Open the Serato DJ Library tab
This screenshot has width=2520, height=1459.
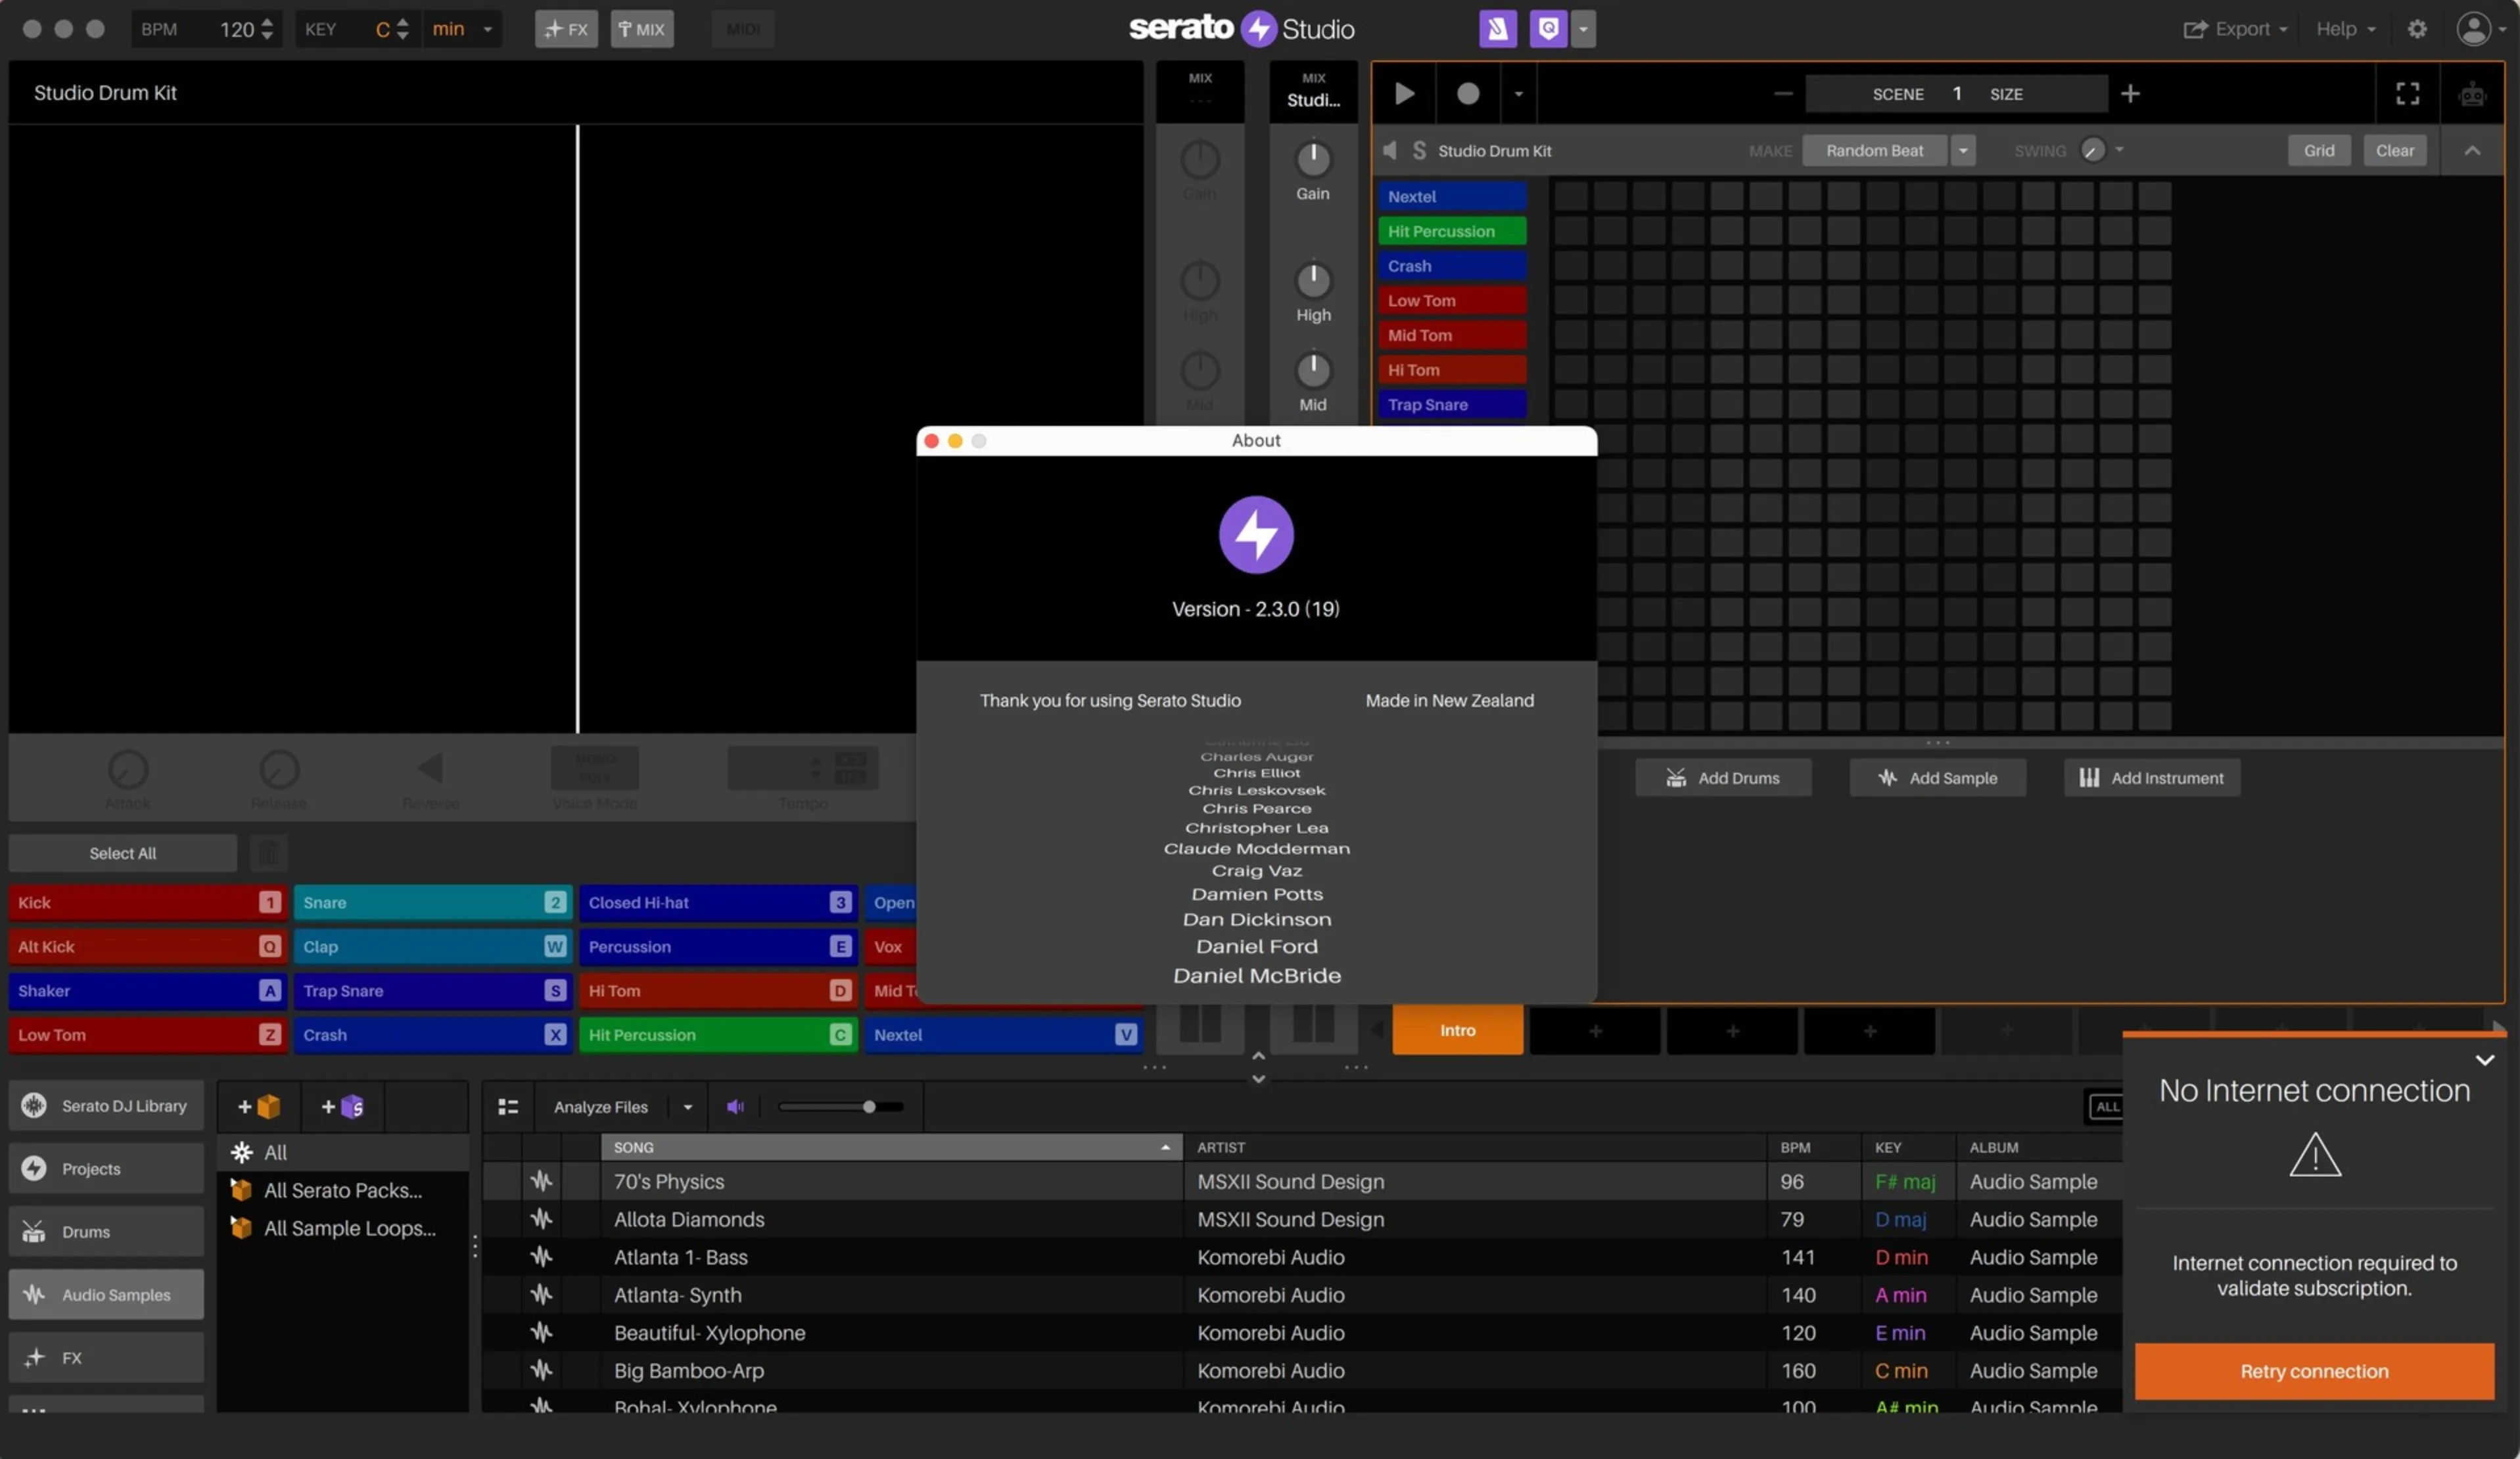106,1105
